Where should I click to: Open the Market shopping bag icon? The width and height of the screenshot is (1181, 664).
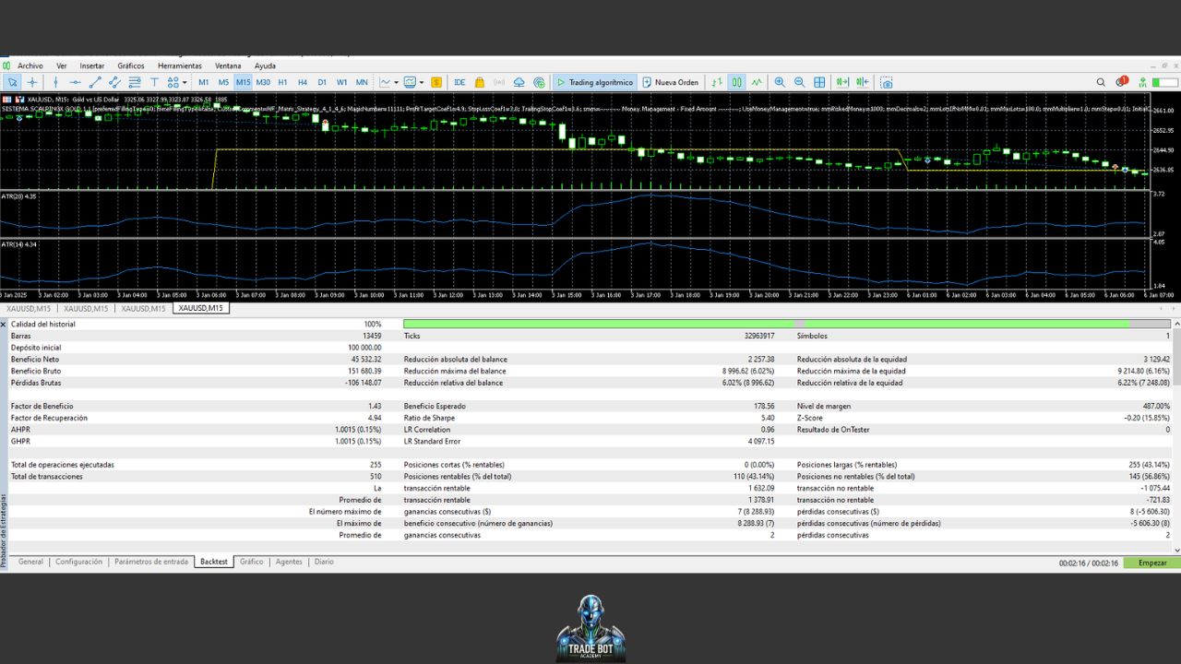(x=479, y=82)
